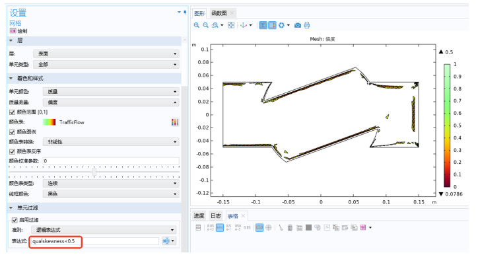
Task: Click the clear table broom icon
Action: tap(281, 227)
